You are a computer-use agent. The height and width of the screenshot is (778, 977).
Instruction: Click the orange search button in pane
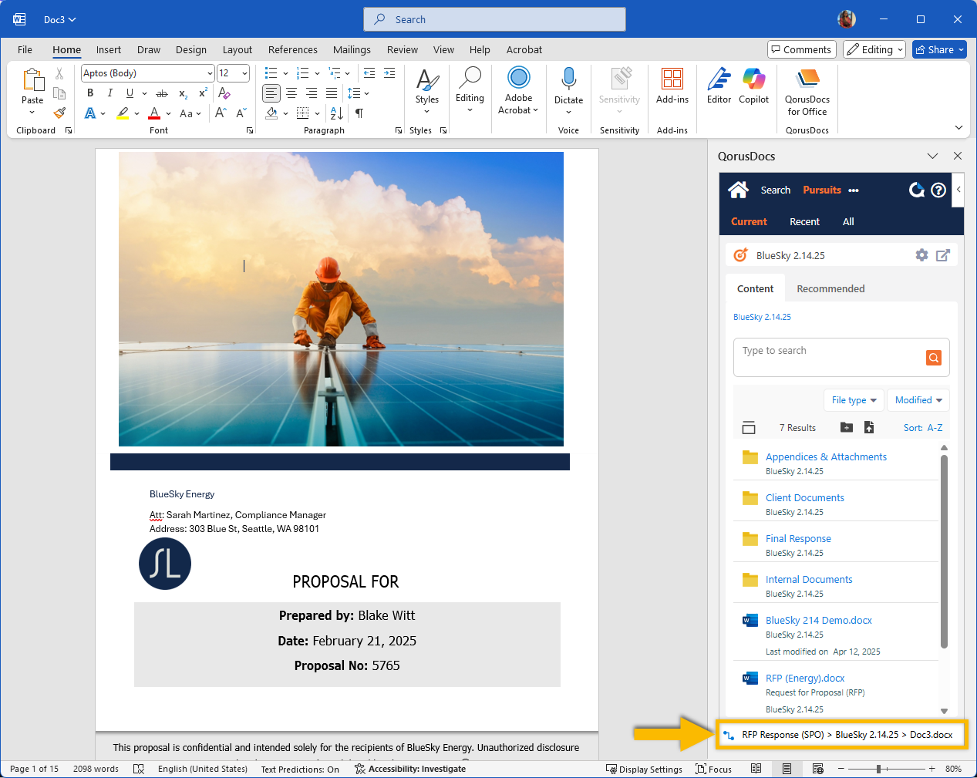coord(933,358)
